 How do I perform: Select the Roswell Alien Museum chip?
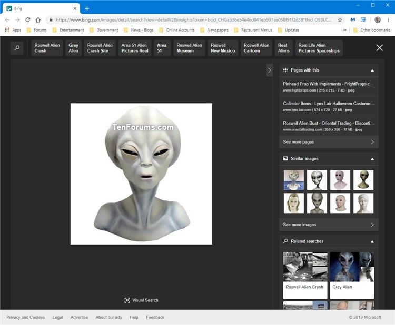(x=189, y=48)
